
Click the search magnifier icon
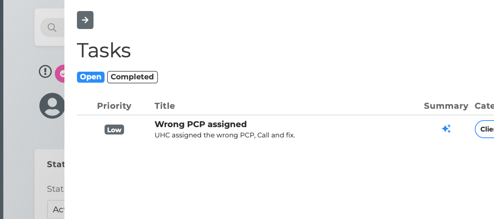[52, 28]
